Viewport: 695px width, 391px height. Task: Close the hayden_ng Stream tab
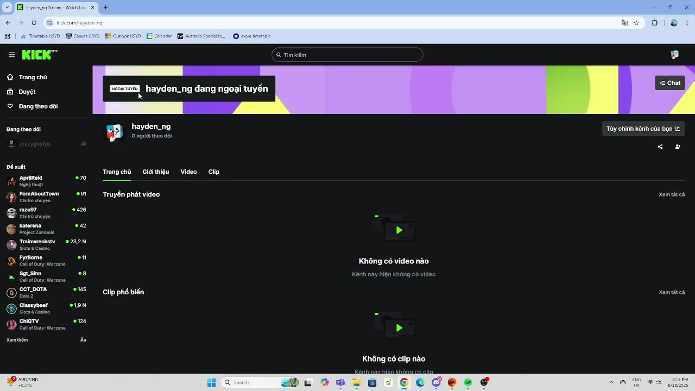tap(93, 8)
